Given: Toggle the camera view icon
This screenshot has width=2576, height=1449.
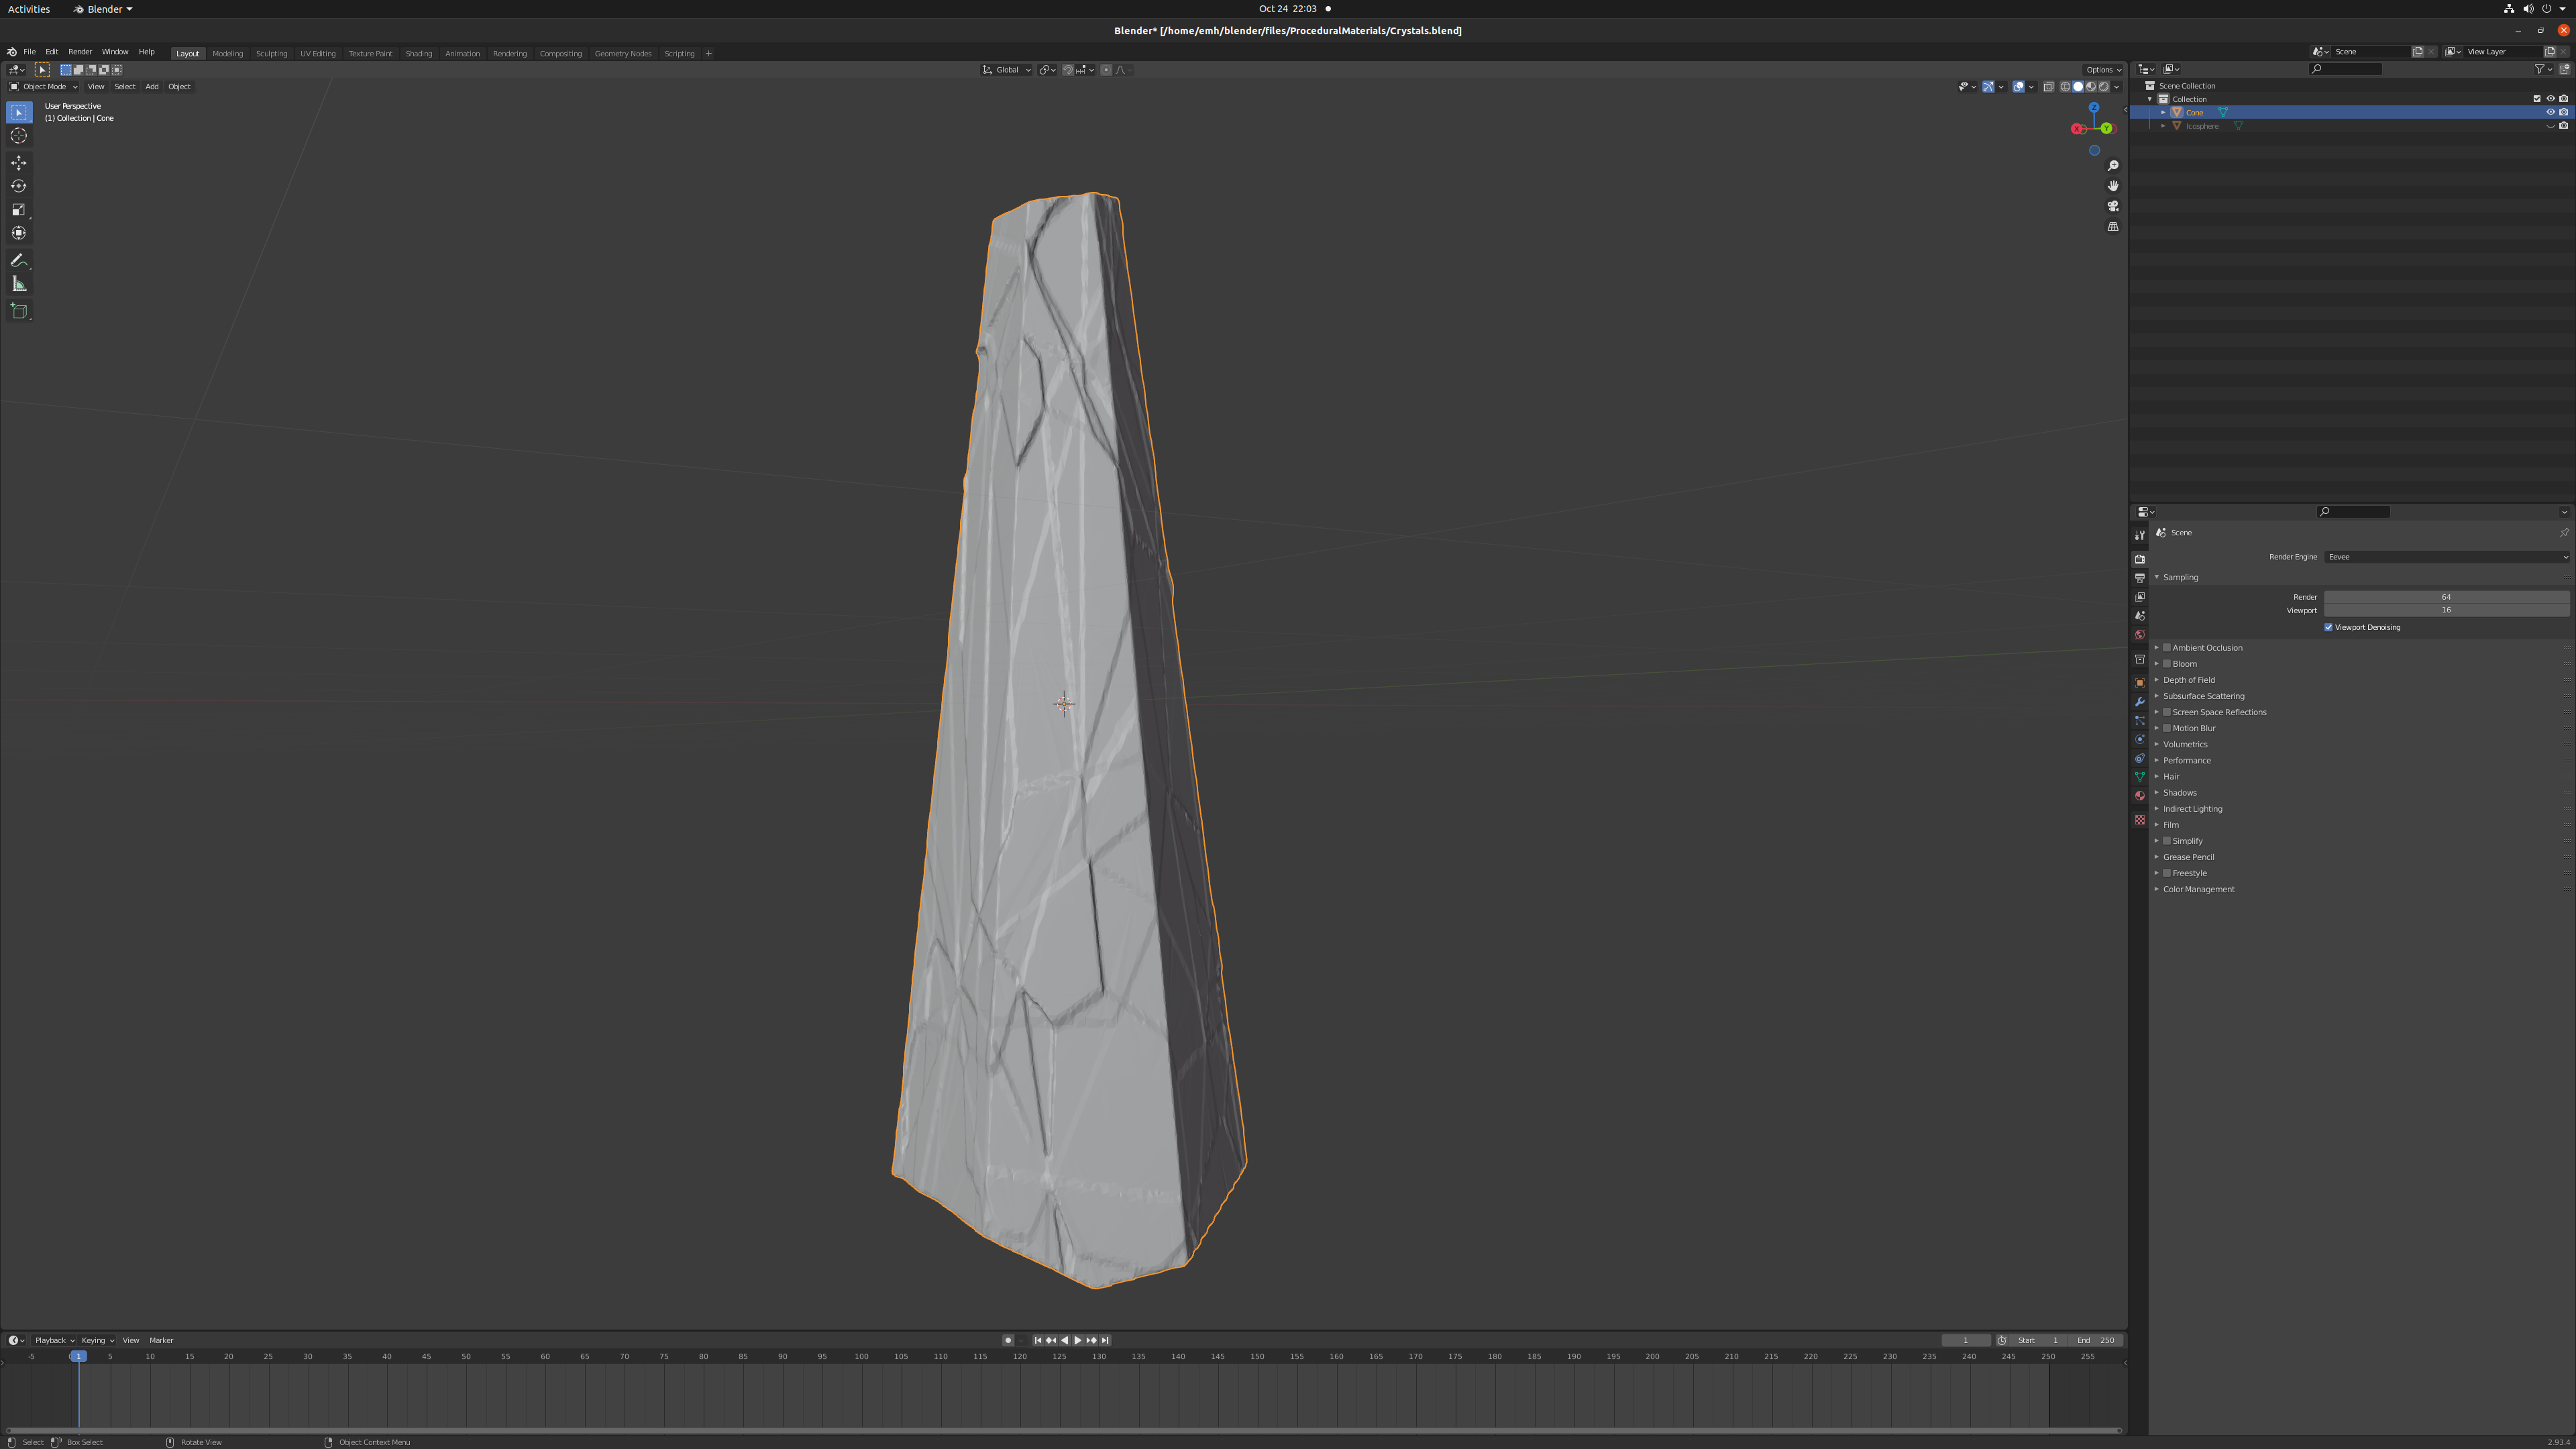Looking at the screenshot, I should click(x=2113, y=206).
